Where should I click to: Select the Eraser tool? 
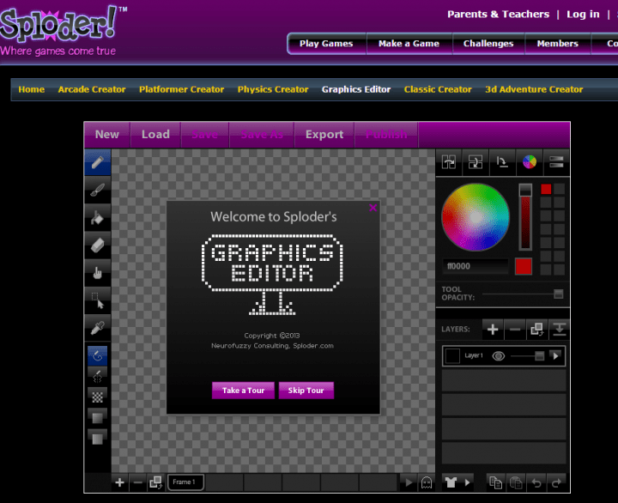[x=97, y=245]
